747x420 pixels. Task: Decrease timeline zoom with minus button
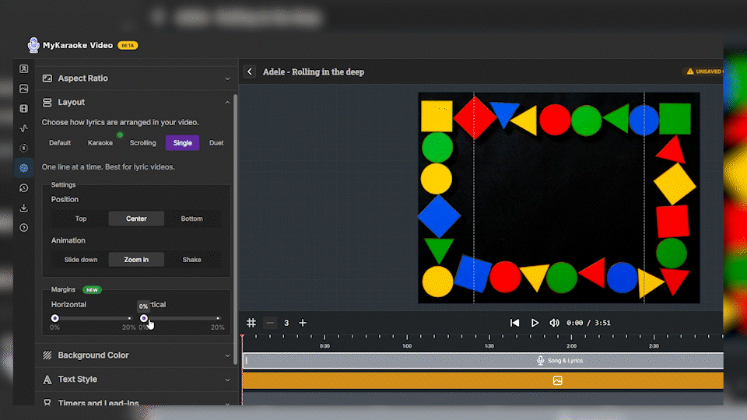tap(270, 323)
